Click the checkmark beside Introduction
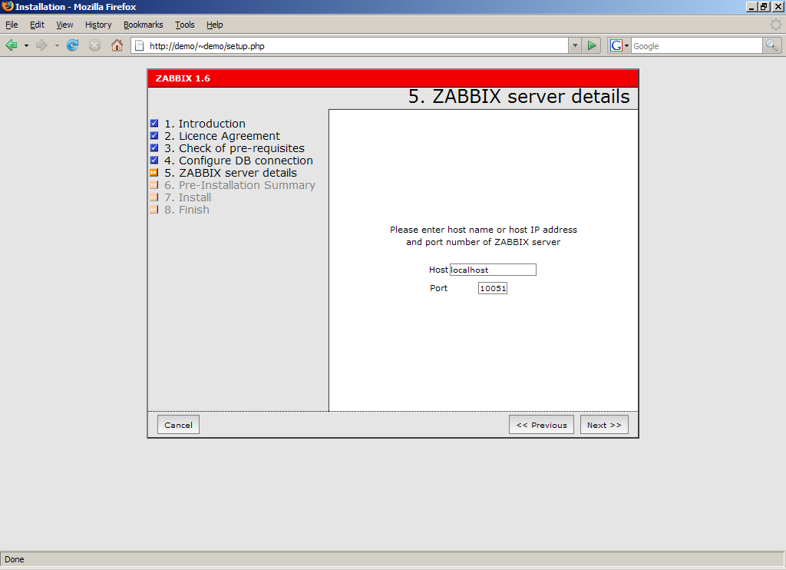Screen dimensions: 786x570 click(x=154, y=124)
